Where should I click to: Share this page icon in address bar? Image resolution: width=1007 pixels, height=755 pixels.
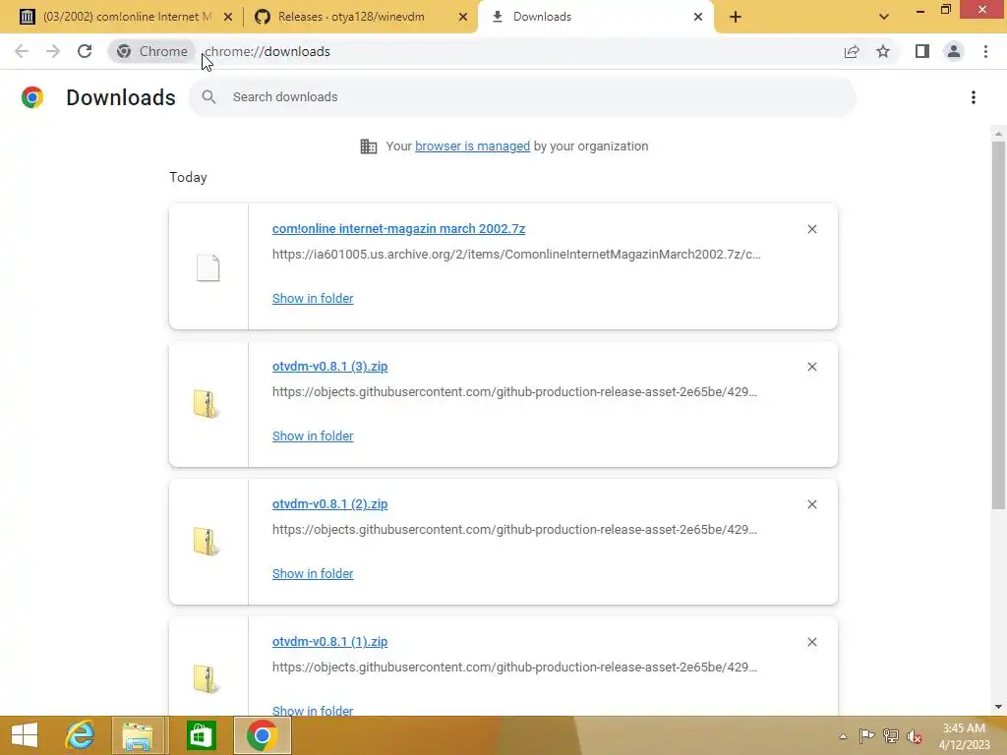pyautogui.click(x=852, y=51)
